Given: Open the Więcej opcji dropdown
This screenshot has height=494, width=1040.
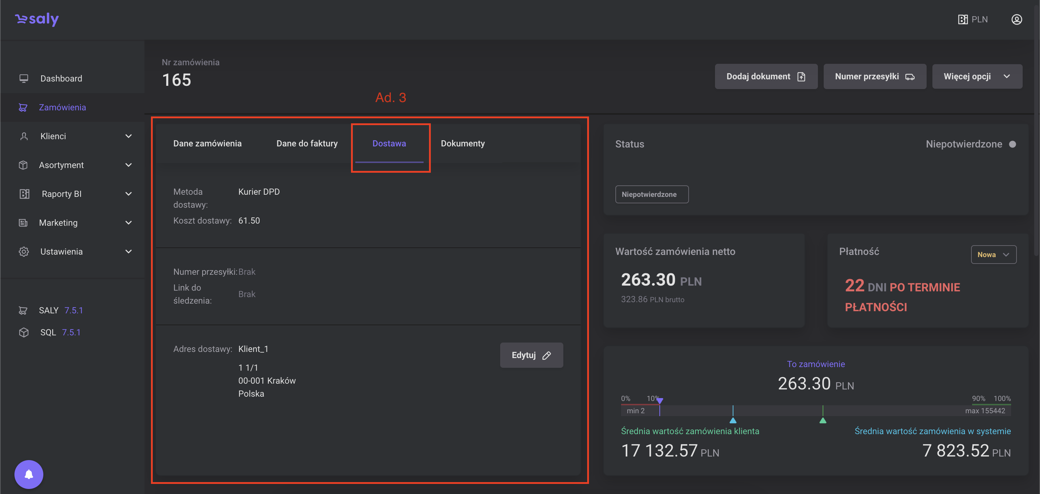Looking at the screenshot, I should click(976, 76).
